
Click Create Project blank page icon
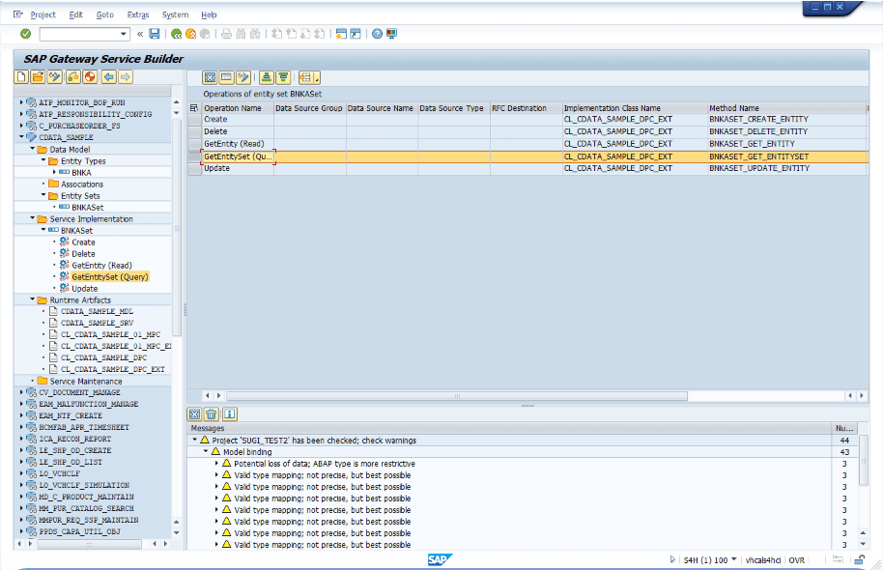21,77
